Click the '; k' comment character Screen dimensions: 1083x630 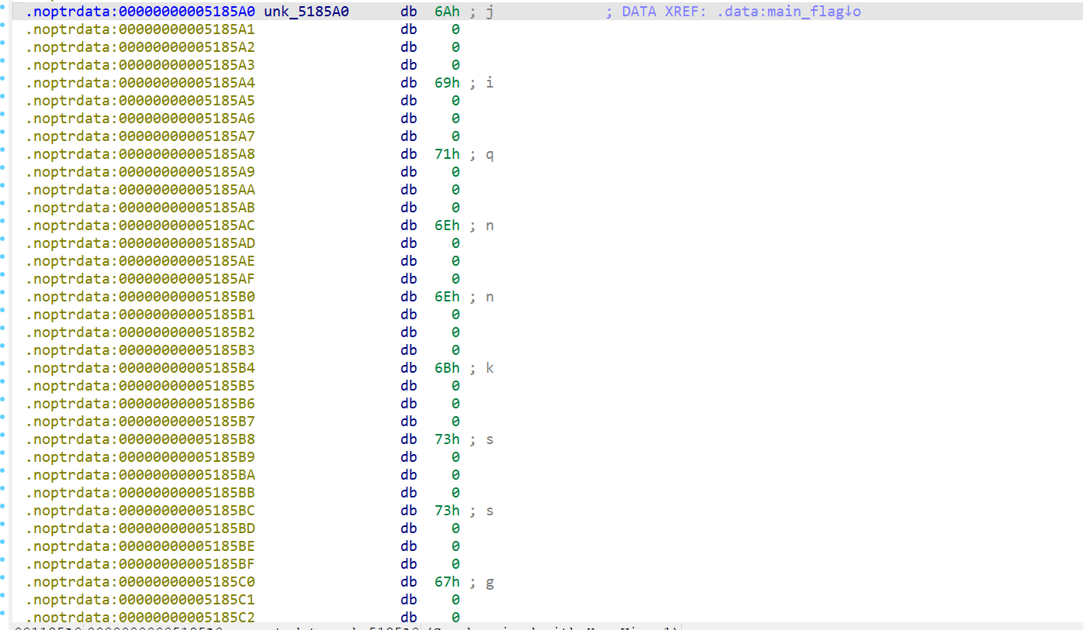click(x=481, y=368)
